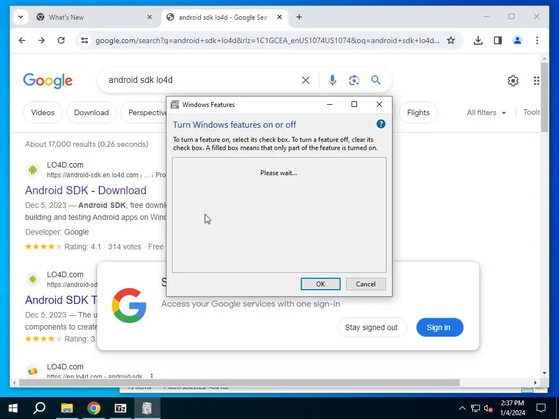Click the Google logo
This screenshot has width=559, height=419.
click(x=48, y=81)
